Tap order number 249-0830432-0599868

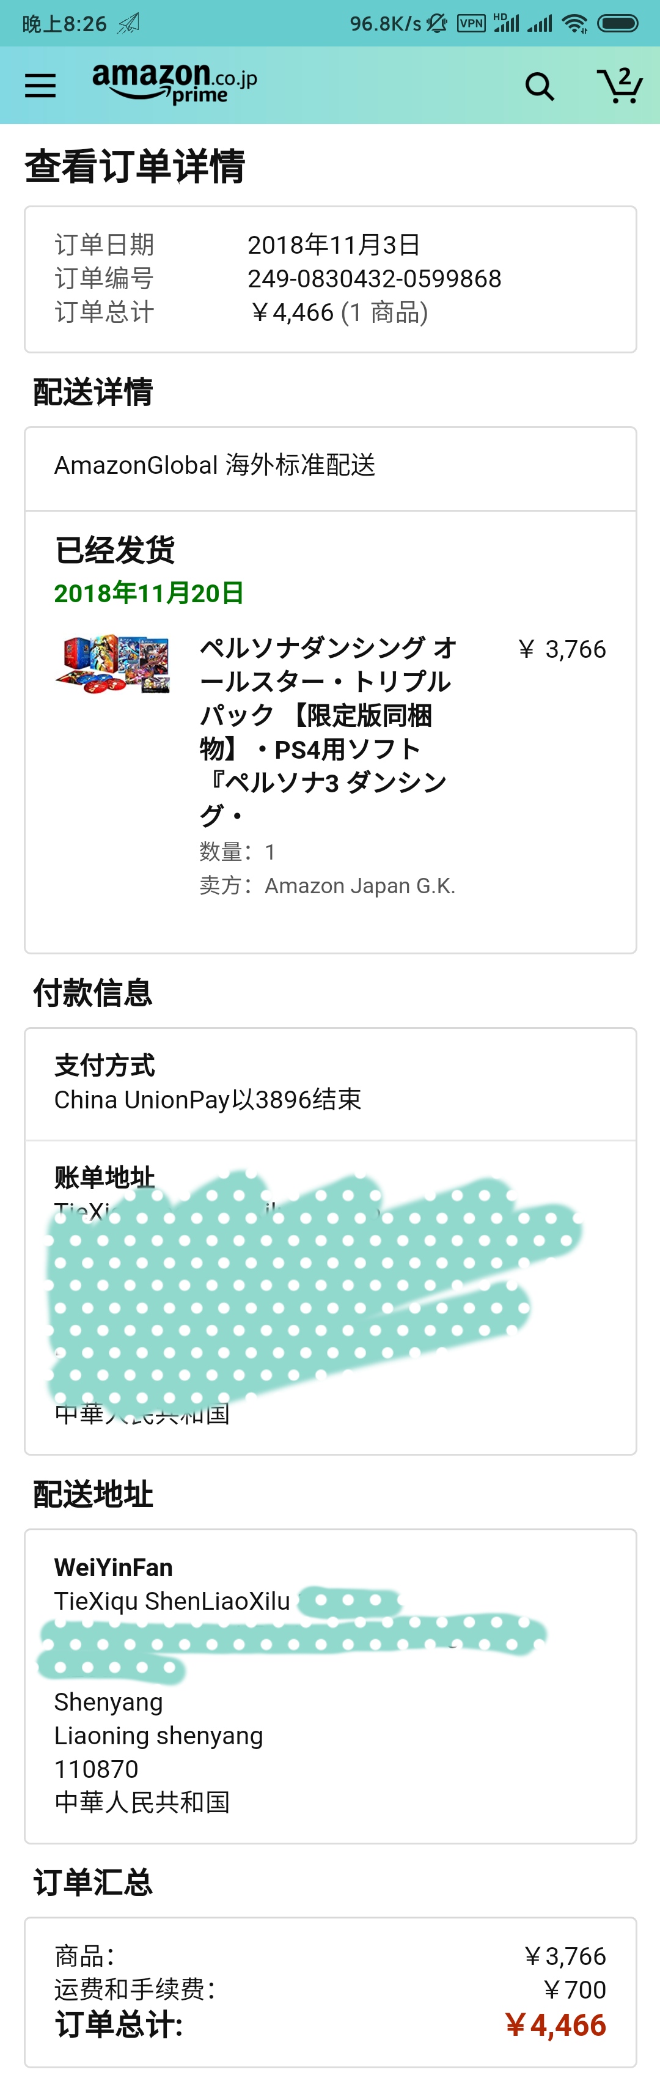pos(374,279)
